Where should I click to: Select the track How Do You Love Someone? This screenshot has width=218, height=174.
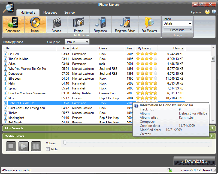pyautogui.click(x=27, y=93)
